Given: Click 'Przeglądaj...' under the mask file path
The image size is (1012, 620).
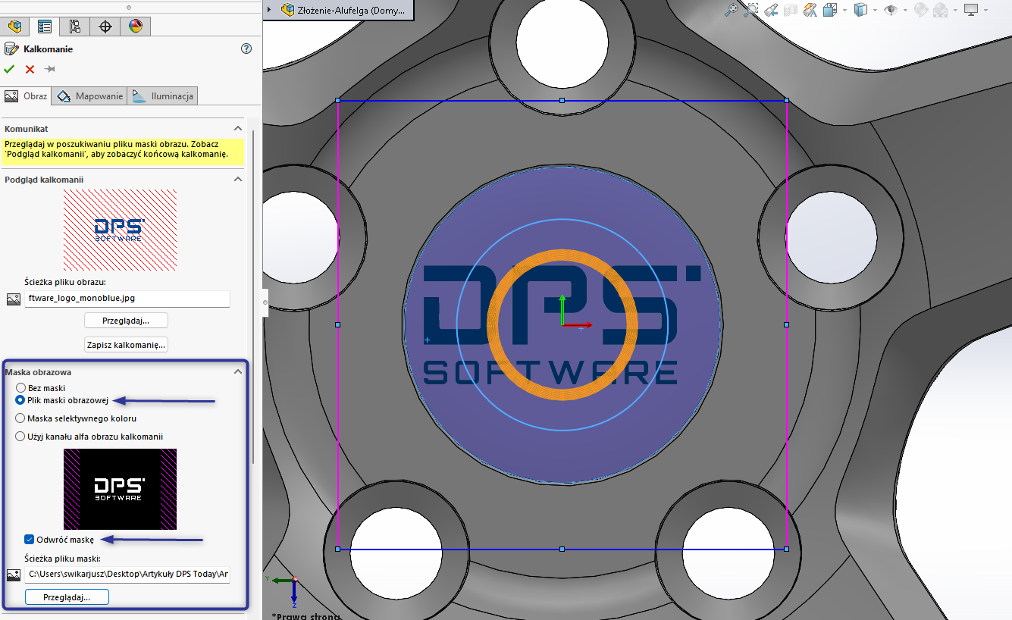Looking at the screenshot, I should 67,597.
